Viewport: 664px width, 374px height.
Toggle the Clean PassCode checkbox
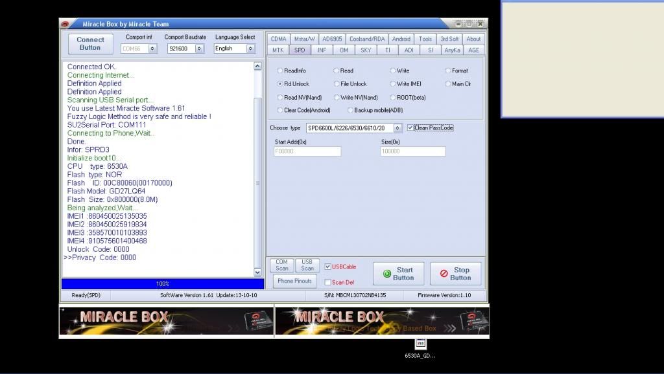410,128
